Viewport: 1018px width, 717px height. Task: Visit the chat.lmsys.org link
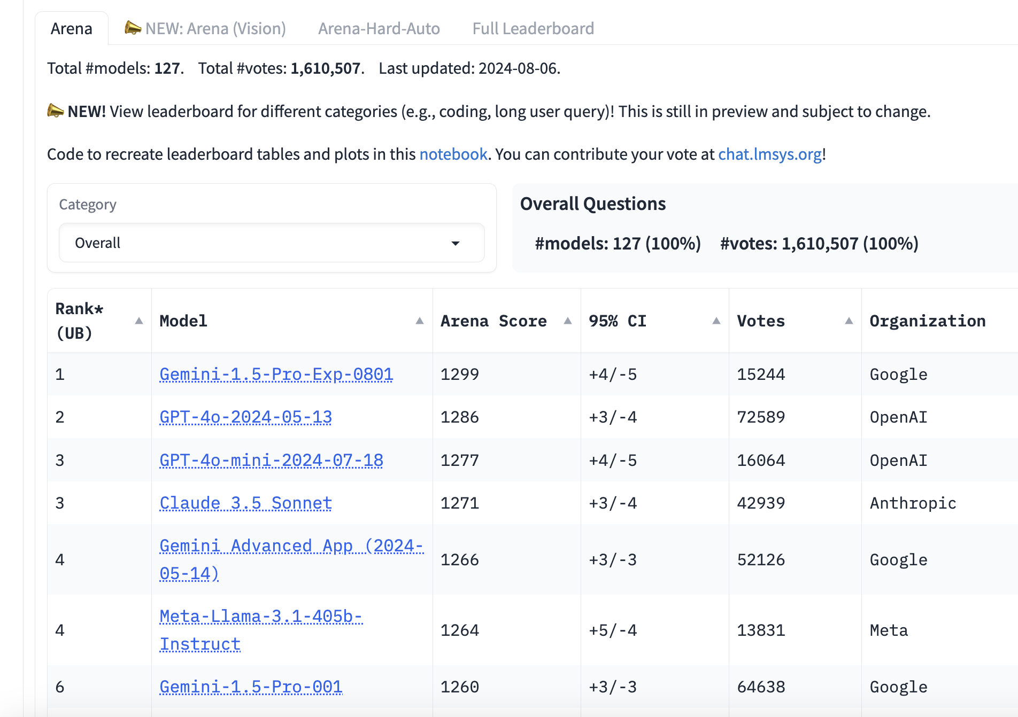(770, 154)
